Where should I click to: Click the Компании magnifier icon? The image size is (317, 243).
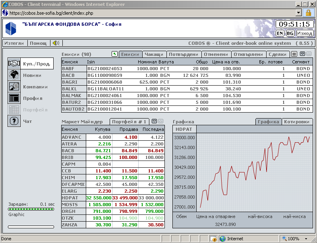click(x=14, y=86)
